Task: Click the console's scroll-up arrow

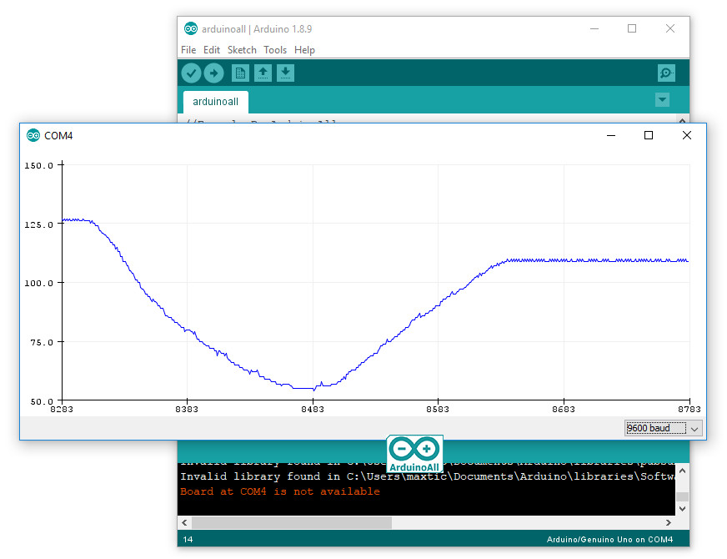Action: (682, 471)
